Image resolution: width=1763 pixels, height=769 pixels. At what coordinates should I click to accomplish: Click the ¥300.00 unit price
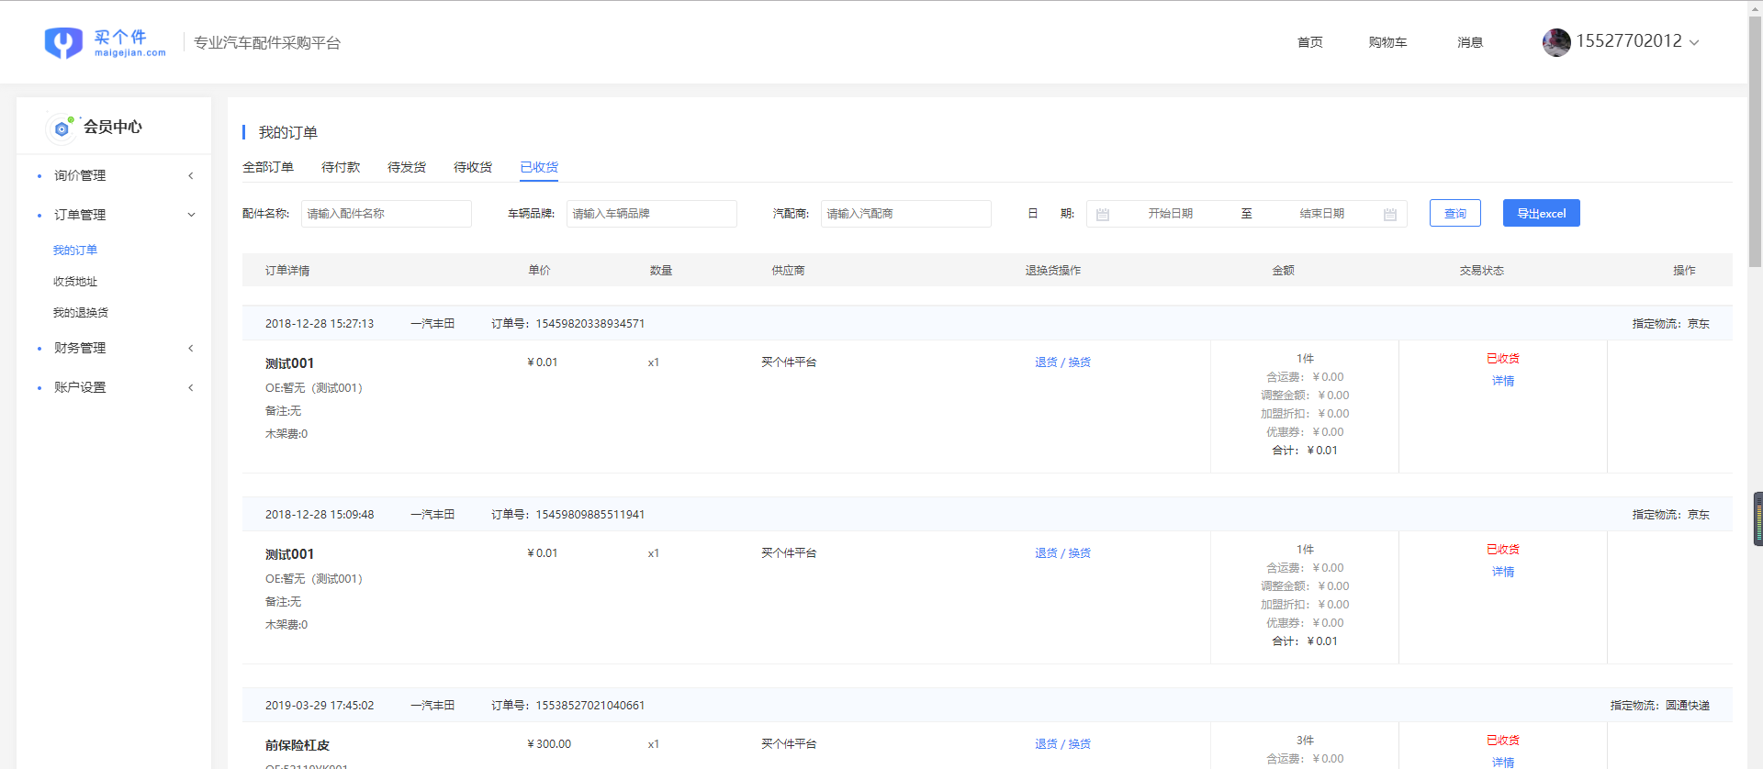coord(549,744)
